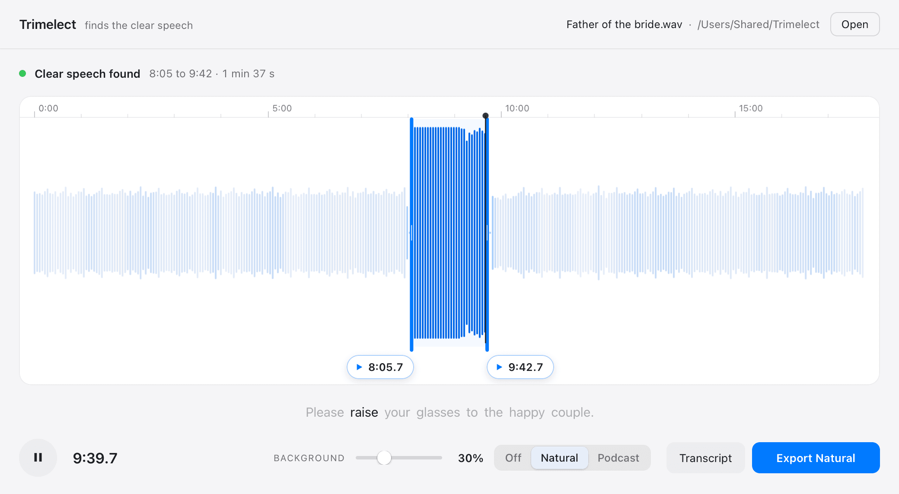Play from the 8:05.7 start marker
This screenshot has height=494, width=899.
click(x=380, y=367)
